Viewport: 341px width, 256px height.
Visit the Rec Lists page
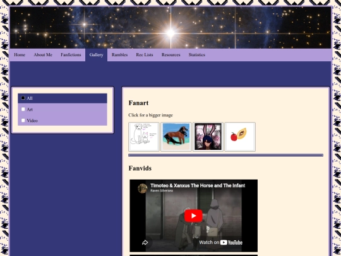(145, 55)
